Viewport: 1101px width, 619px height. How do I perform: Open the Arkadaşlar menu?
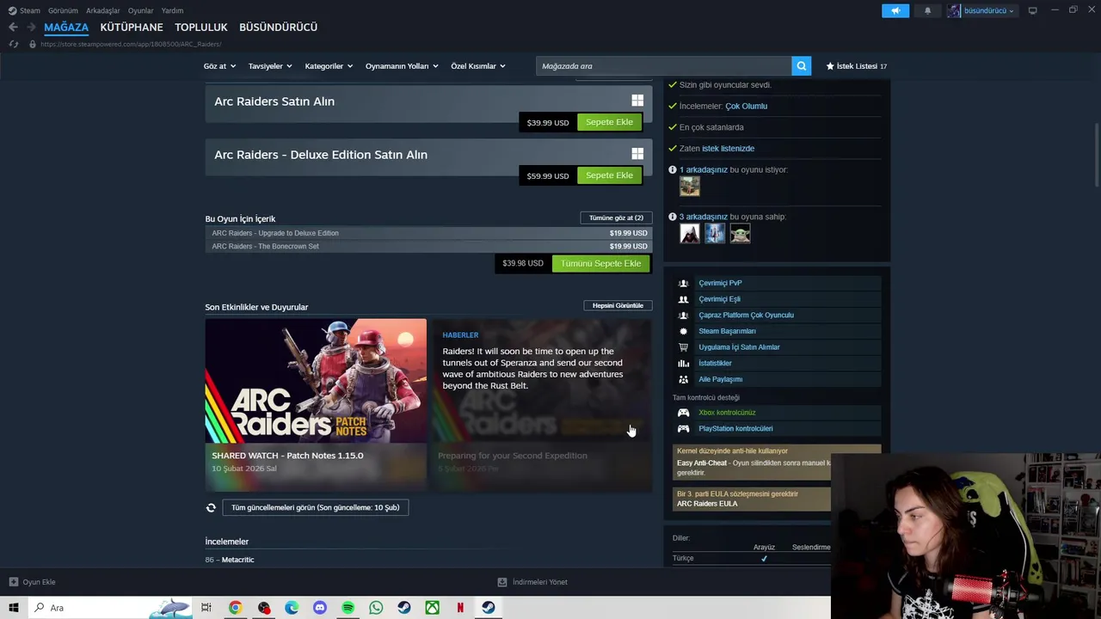click(103, 10)
